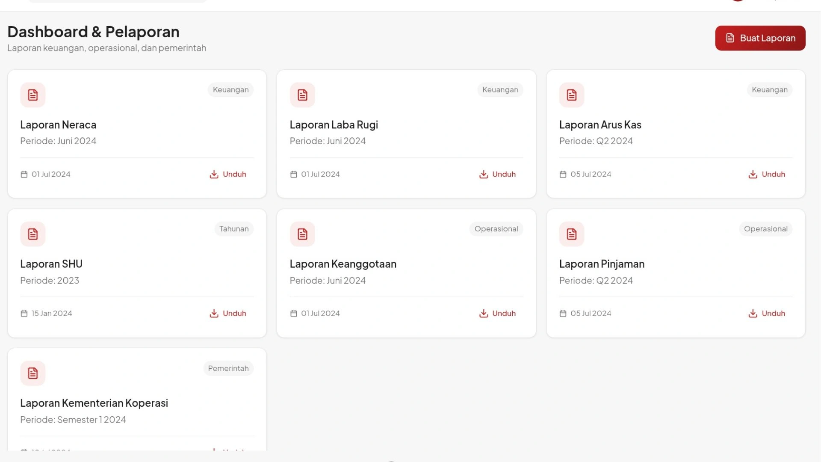The height and width of the screenshot is (462, 821).
Task: Click the calendar icon beside 15 Jan 2024
Action: coord(24,314)
